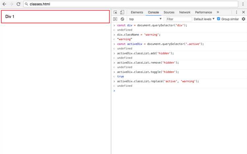Screen dimensions: 247x154
Task: Click the browser back arrow
Action: (x=4, y=4)
